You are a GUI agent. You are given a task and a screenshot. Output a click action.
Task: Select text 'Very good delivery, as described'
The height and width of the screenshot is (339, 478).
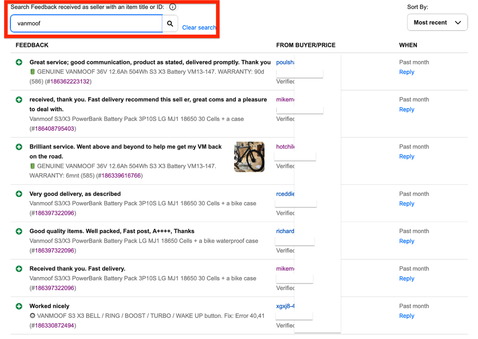[75, 194]
